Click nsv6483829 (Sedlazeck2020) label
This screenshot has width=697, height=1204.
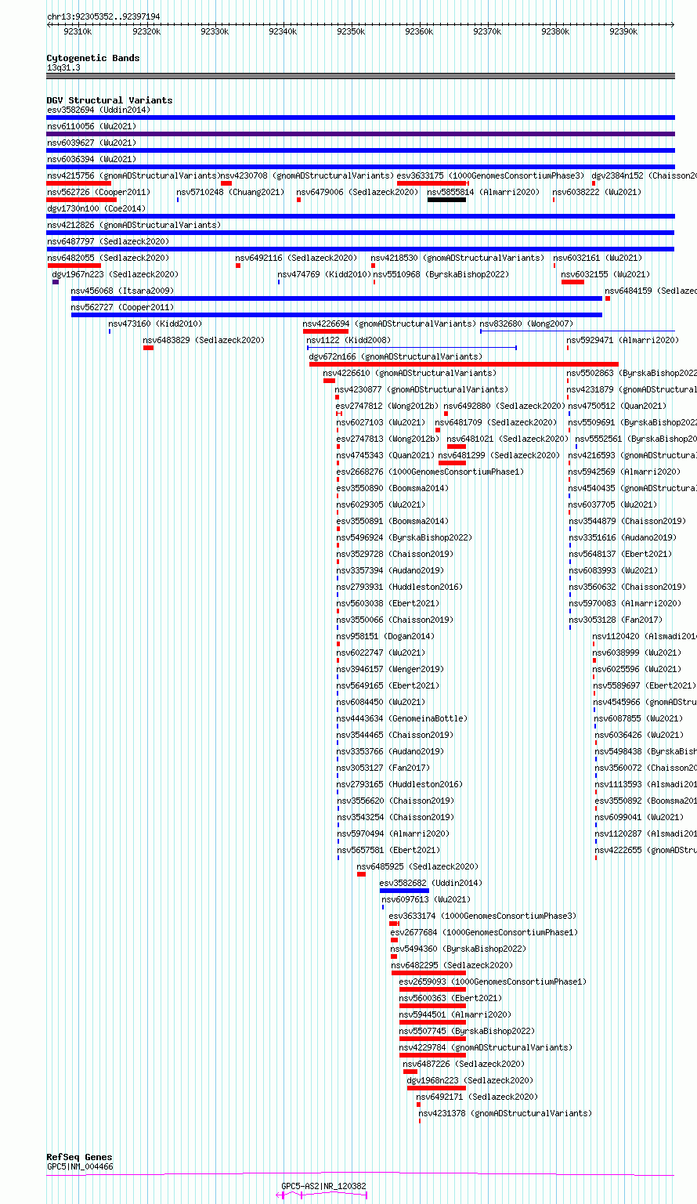click(204, 340)
